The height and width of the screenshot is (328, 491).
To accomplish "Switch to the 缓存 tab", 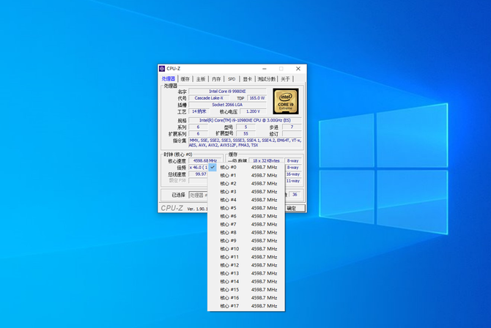I will [x=185, y=79].
